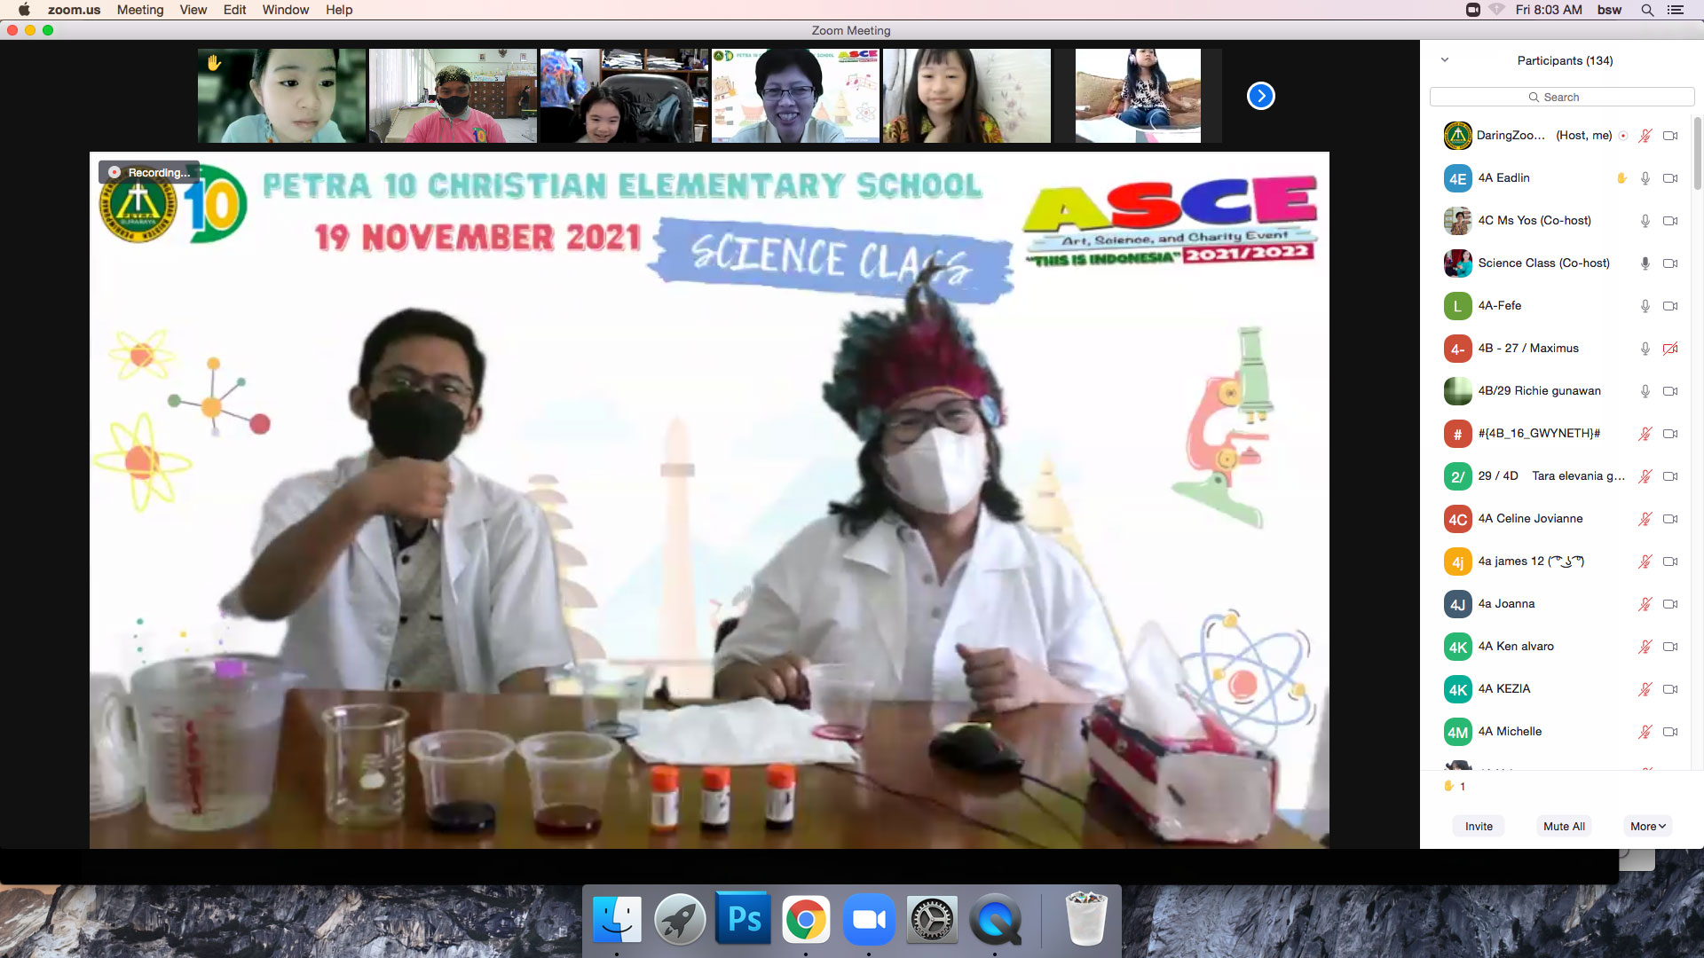Open Google Chrome from the Dock
This screenshot has width=1704, height=958.
[x=806, y=919]
